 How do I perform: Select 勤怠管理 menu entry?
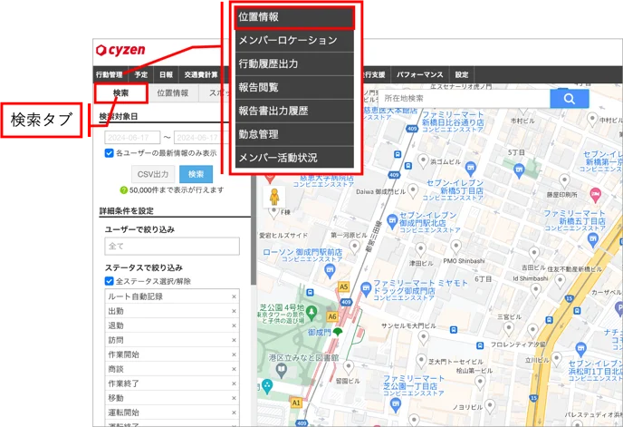coord(294,134)
